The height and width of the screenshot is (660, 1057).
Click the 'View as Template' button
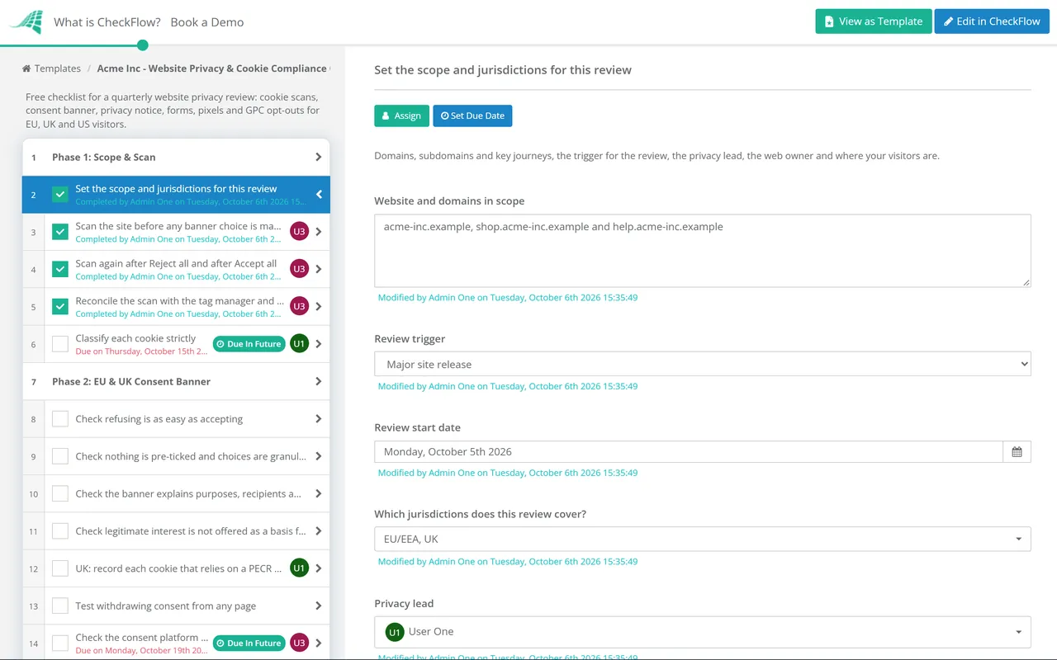pos(874,21)
